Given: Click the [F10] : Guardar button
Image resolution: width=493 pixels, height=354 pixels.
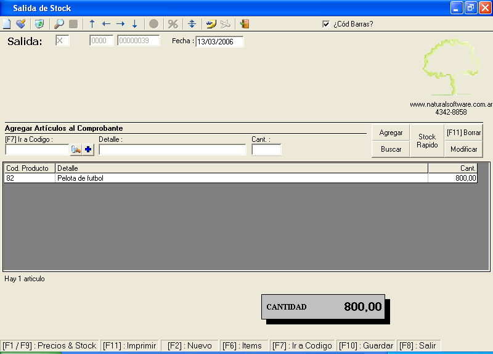Looking at the screenshot, I should pyautogui.click(x=366, y=345).
